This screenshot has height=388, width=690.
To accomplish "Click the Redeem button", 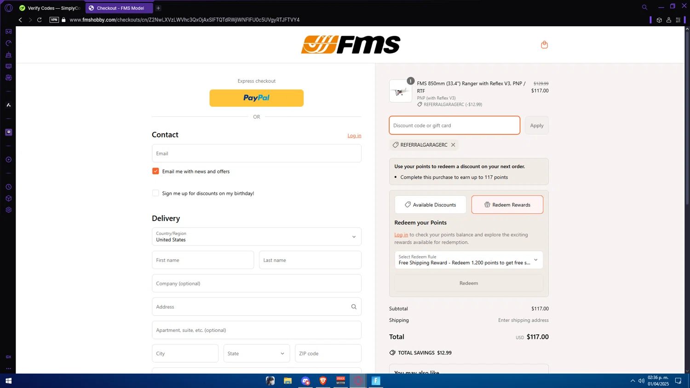I will pos(469,283).
